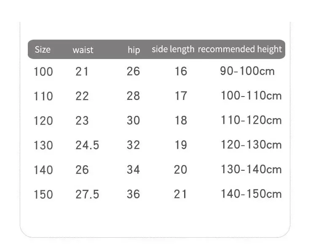The height and width of the screenshot is (247, 316).
Task: Click the 90-100cm recommended height
Action: coord(247,71)
